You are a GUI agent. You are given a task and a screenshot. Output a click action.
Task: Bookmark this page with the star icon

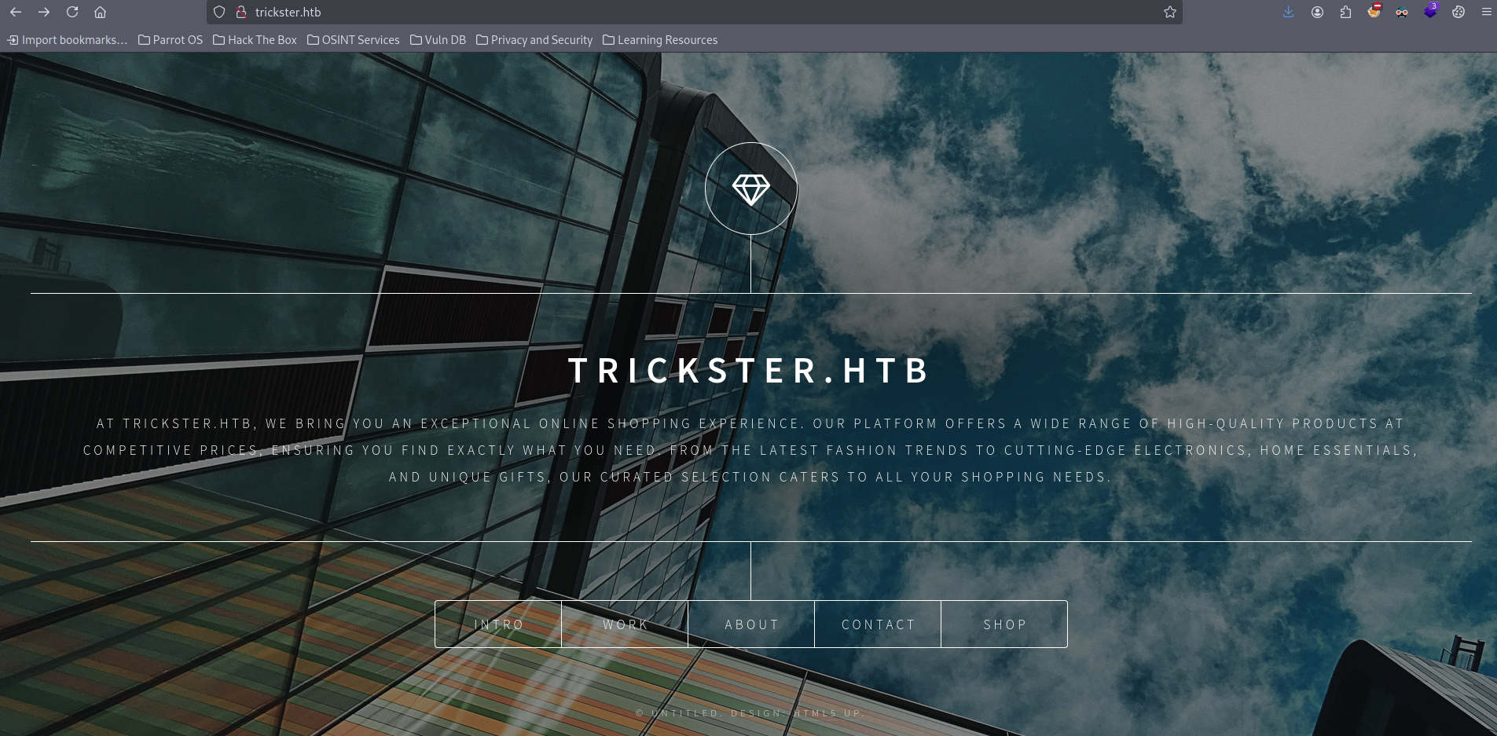coord(1169,12)
